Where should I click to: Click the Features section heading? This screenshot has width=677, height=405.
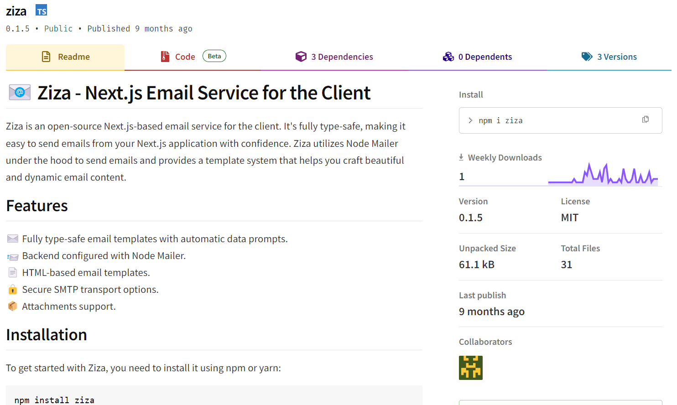click(x=37, y=206)
